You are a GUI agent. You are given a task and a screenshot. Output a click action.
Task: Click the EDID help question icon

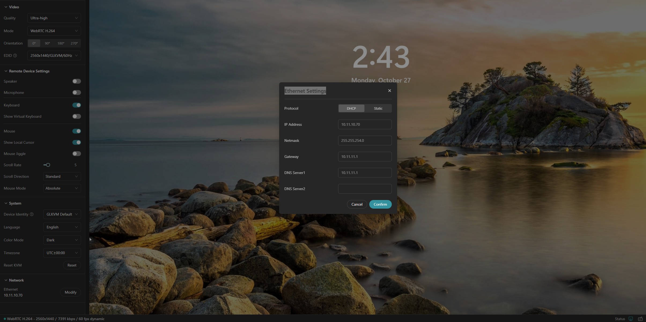click(15, 55)
